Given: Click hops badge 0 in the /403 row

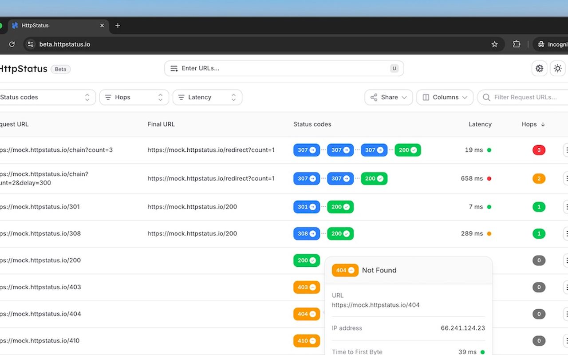Looking at the screenshot, I should pyautogui.click(x=539, y=287).
